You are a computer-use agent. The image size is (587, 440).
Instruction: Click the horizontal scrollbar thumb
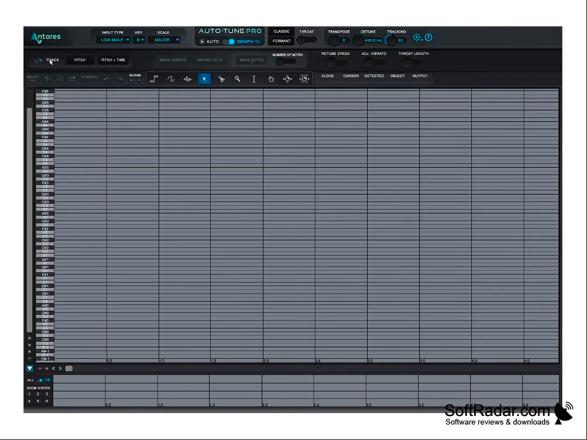pos(69,368)
